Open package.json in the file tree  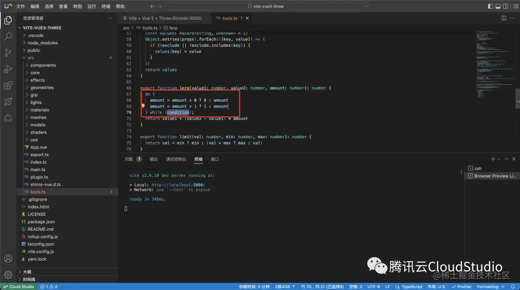coord(41,222)
